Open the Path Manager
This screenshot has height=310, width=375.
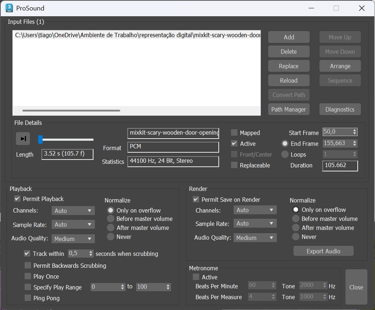(289, 109)
